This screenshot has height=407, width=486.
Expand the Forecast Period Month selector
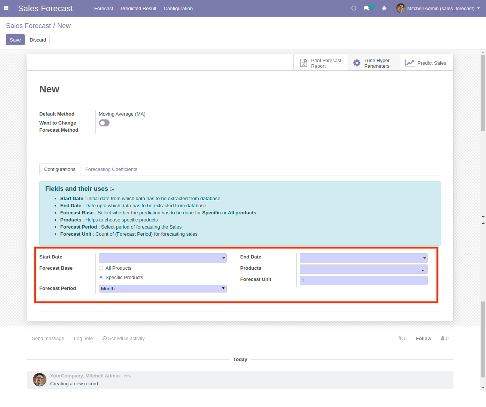pyautogui.click(x=162, y=289)
